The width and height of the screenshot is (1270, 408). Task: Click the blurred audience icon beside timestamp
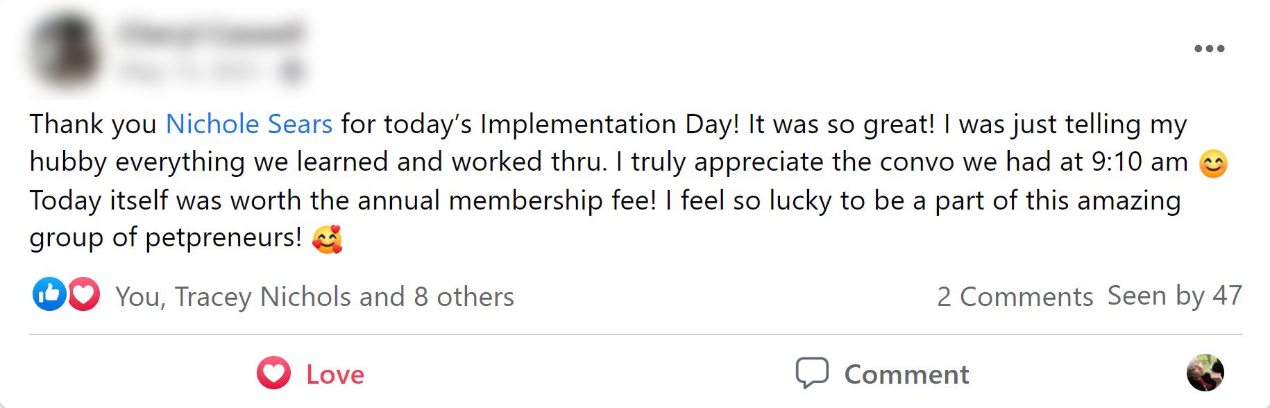coord(294,71)
